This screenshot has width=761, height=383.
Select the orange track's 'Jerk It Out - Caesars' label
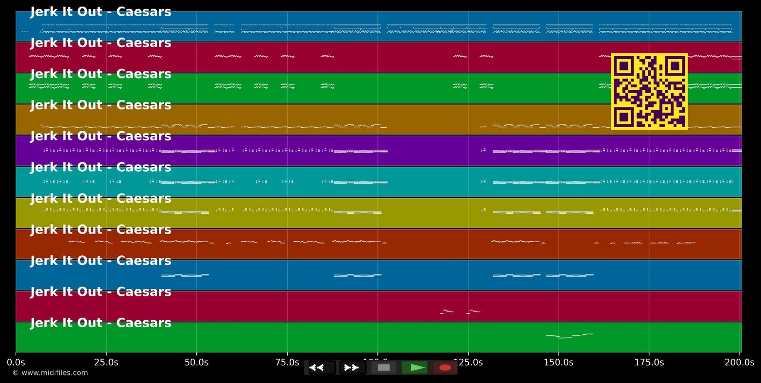(x=101, y=105)
